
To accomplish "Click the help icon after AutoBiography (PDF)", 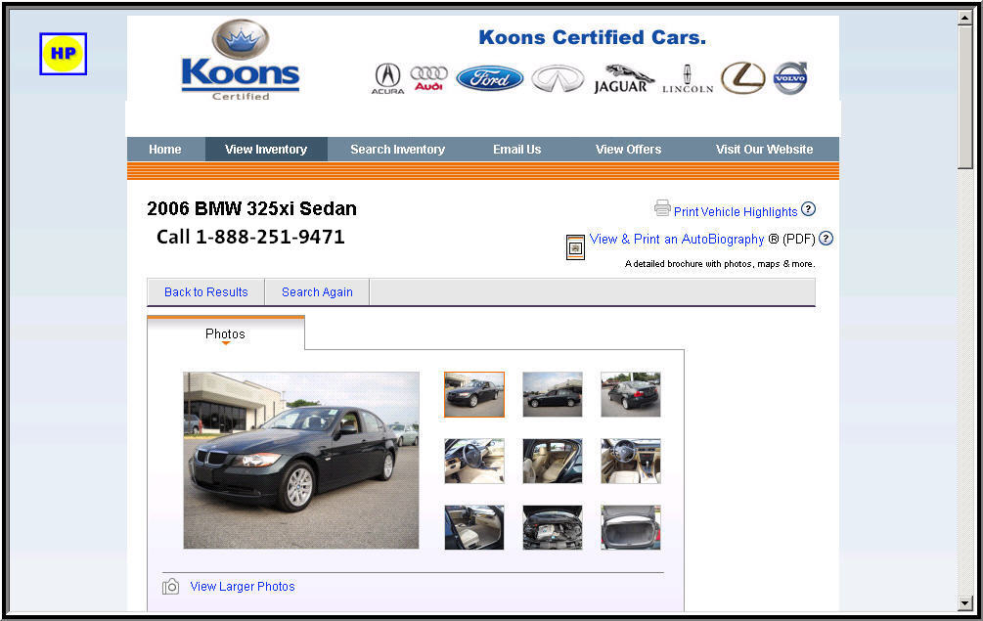I will click(x=827, y=238).
